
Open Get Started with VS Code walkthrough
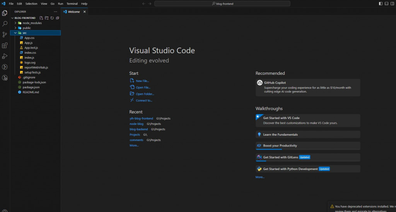(x=308, y=120)
